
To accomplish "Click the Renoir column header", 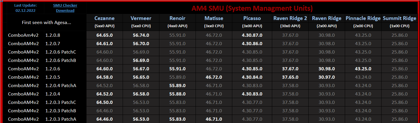I will (x=177, y=18).
